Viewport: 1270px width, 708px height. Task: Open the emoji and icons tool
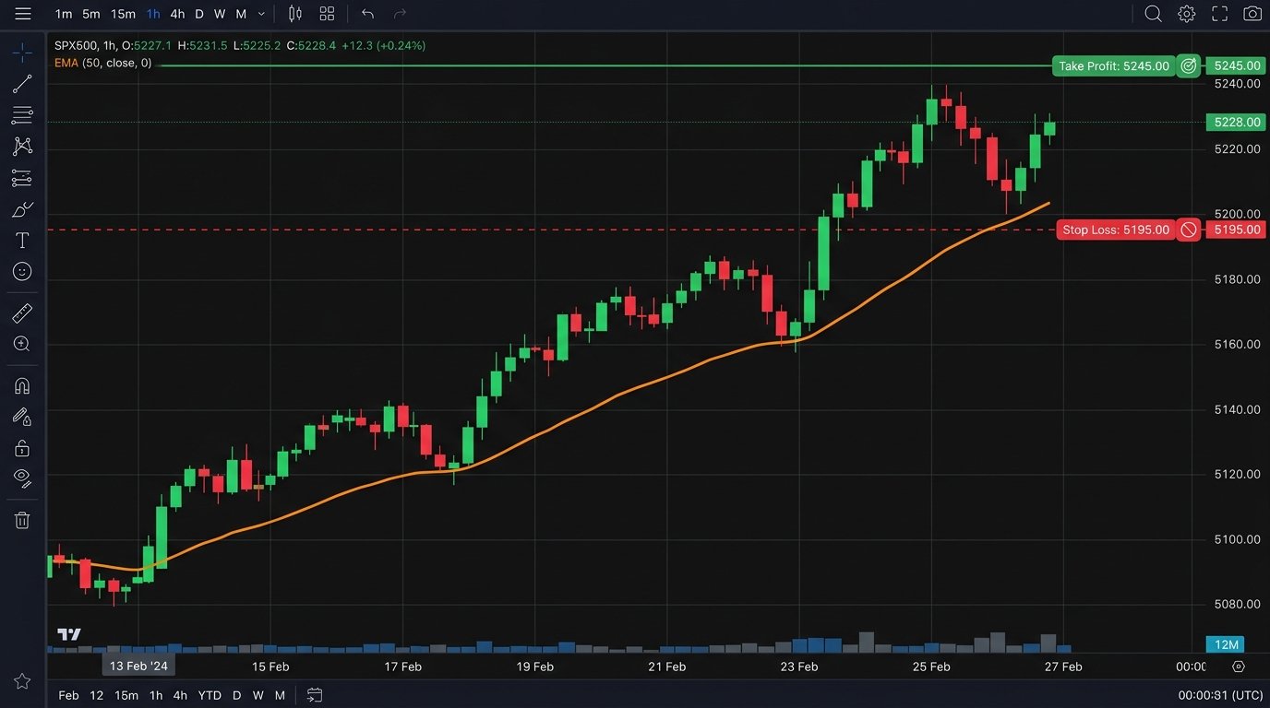22,272
